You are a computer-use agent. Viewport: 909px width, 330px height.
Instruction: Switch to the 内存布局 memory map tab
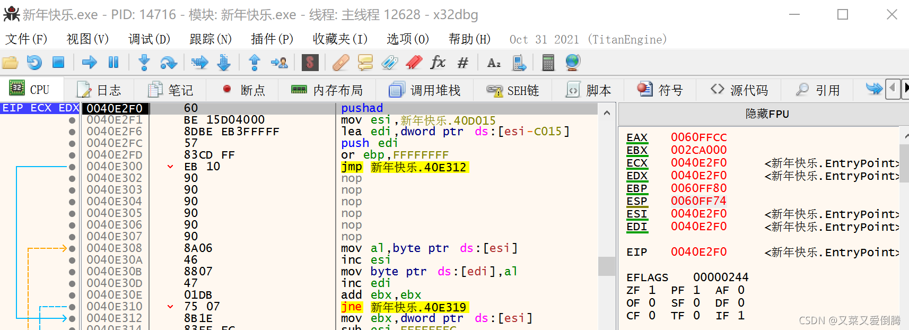(x=327, y=90)
